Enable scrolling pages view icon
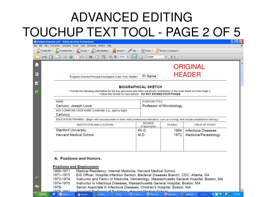Screen dimensions: 263x197 click(x=134, y=57)
